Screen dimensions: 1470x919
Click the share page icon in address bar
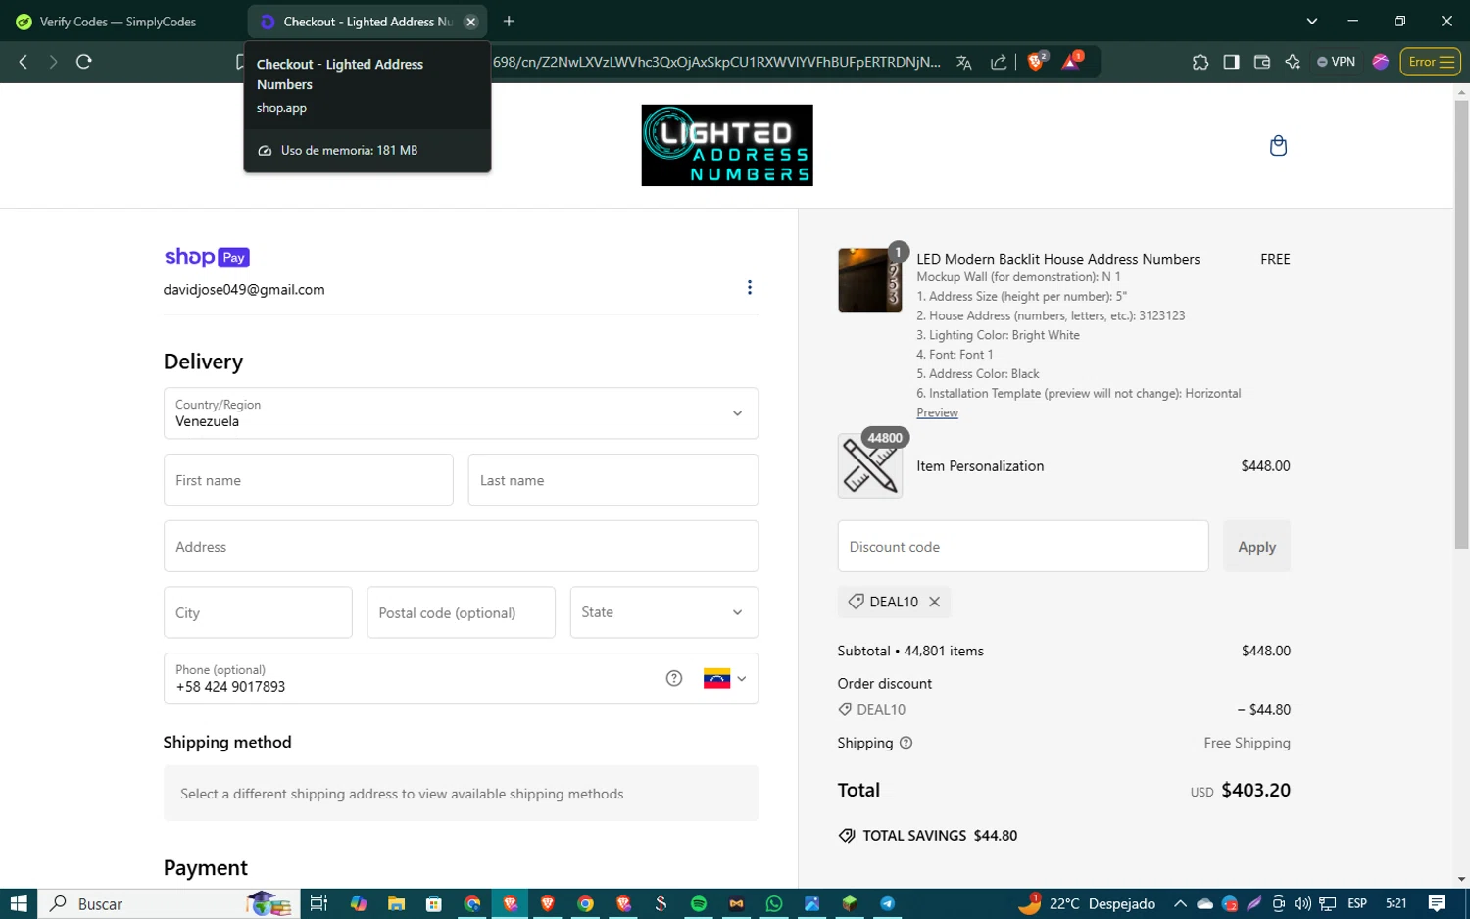click(x=999, y=62)
